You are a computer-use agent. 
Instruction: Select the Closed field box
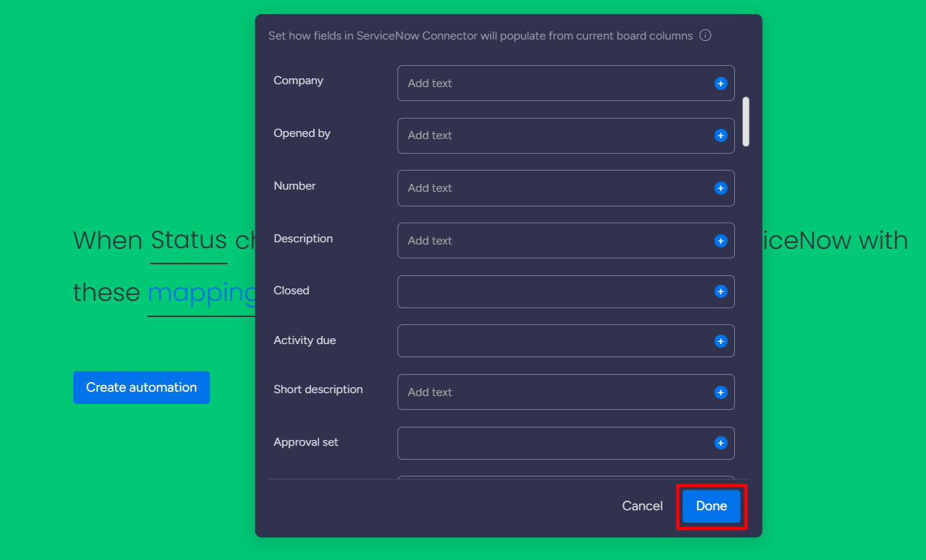(x=566, y=291)
